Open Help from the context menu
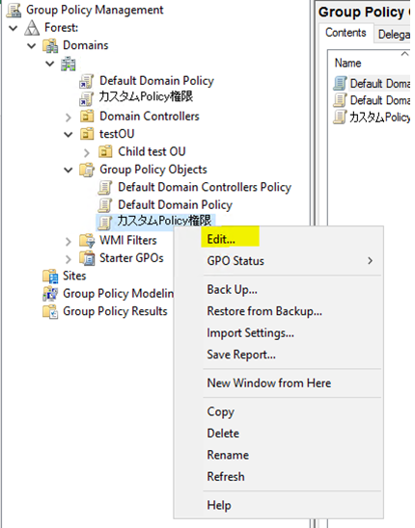The width and height of the screenshot is (415, 528). tap(279, 505)
